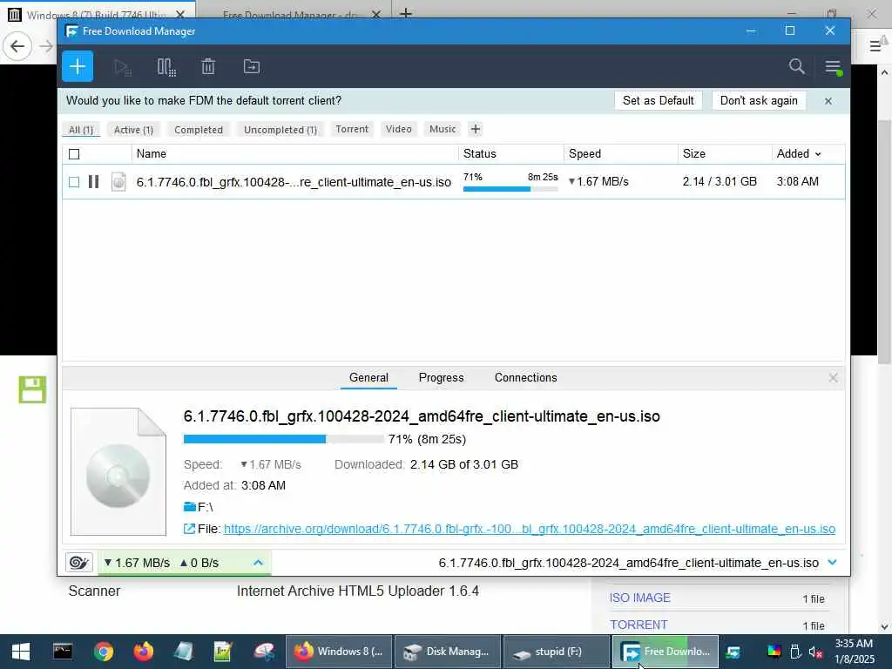
Task: Select the Torrent filter tab
Action: (x=352, y=129)
